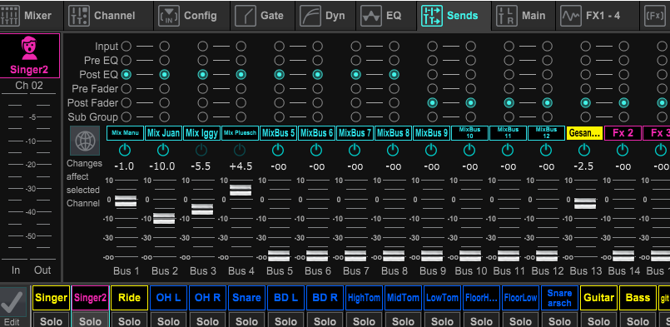Select the Snare arsch channel strip
670x327 pixels.
point(560,298)
